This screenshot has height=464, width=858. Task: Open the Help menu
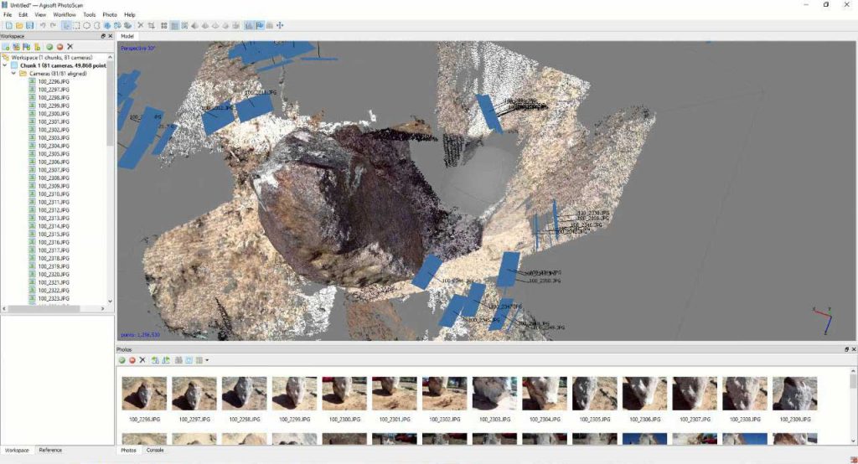(x=130, y=15)
